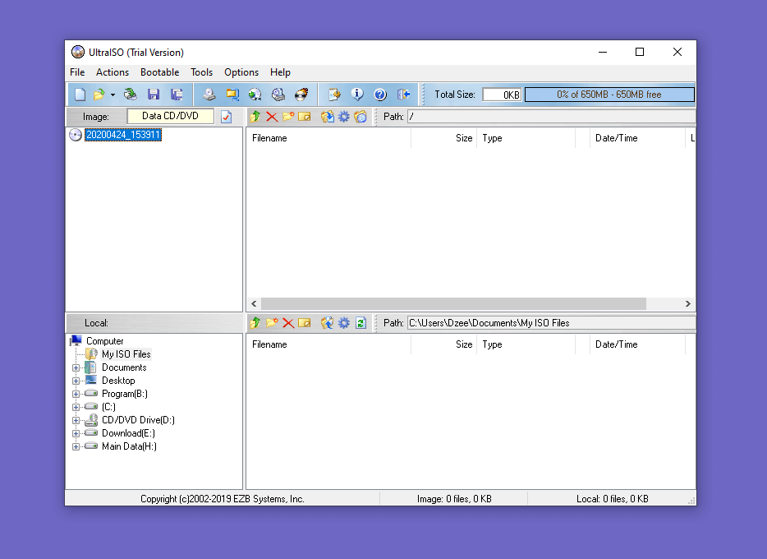767x559 pixels.
Task: Expand the CD/DVD Drive(D:) node
Action: [x=76, y=420]
